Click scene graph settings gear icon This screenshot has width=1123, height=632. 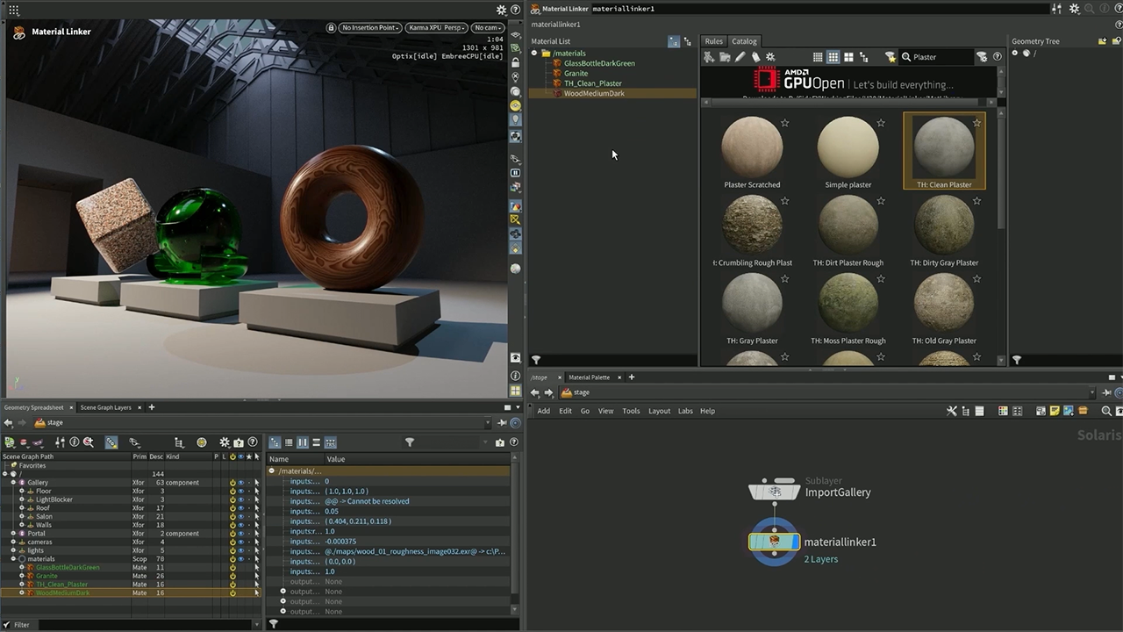[x=225, y=442]
